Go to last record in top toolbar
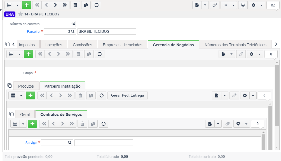This screenshot has height=161, width=281. [x=65, y=5]
